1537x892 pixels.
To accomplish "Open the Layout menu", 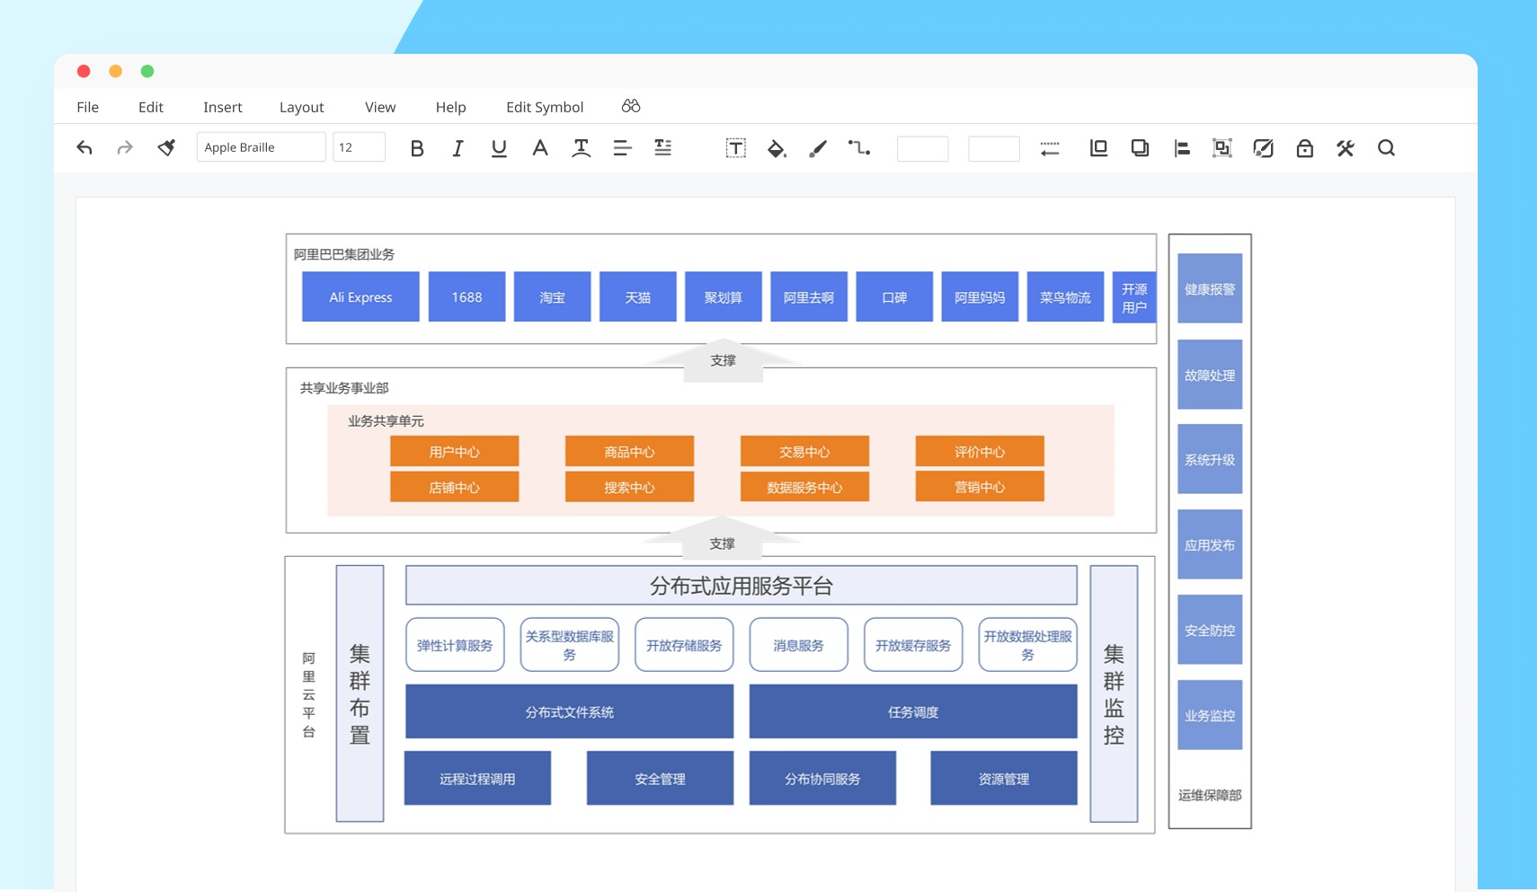I will [x=302, y=107].
